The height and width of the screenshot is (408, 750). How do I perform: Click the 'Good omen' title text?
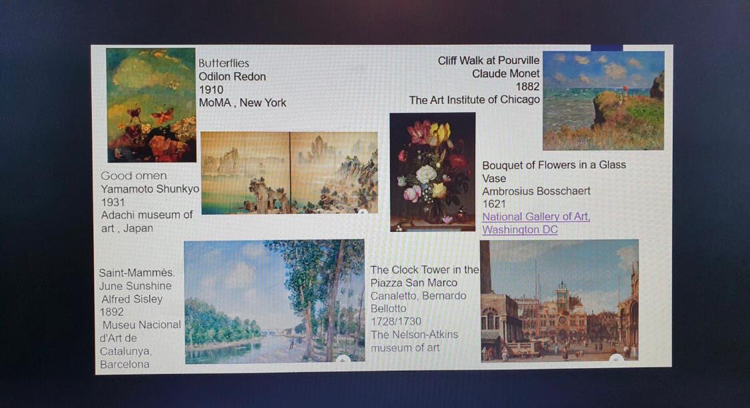click(134, 175)
